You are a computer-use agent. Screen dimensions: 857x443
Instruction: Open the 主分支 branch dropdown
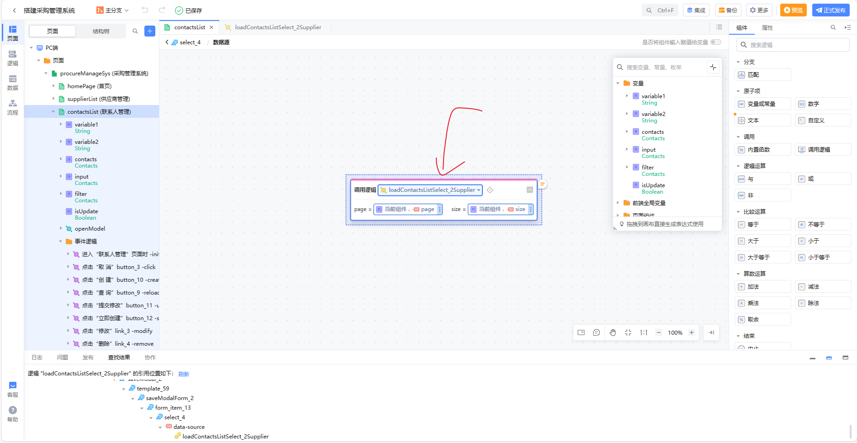pyautogui.click(x=113, y=10)
